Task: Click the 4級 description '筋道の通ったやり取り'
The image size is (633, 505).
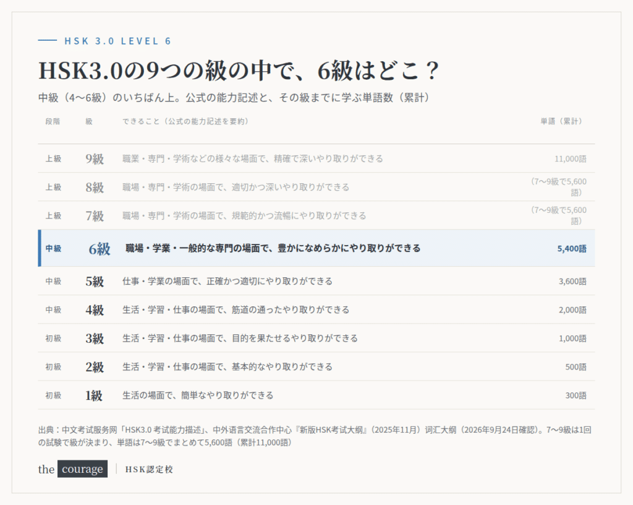Action: tap(273, 310)
